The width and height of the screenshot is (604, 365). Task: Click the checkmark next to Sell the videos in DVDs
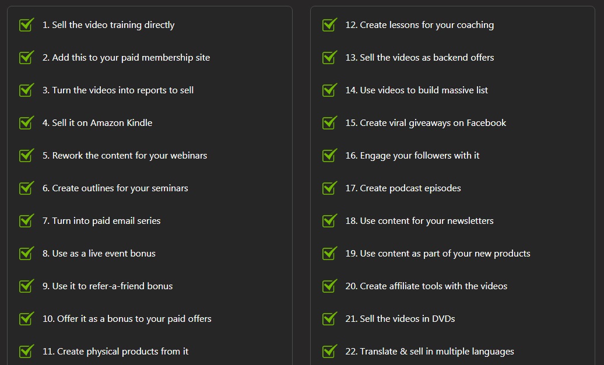point(329,319)
